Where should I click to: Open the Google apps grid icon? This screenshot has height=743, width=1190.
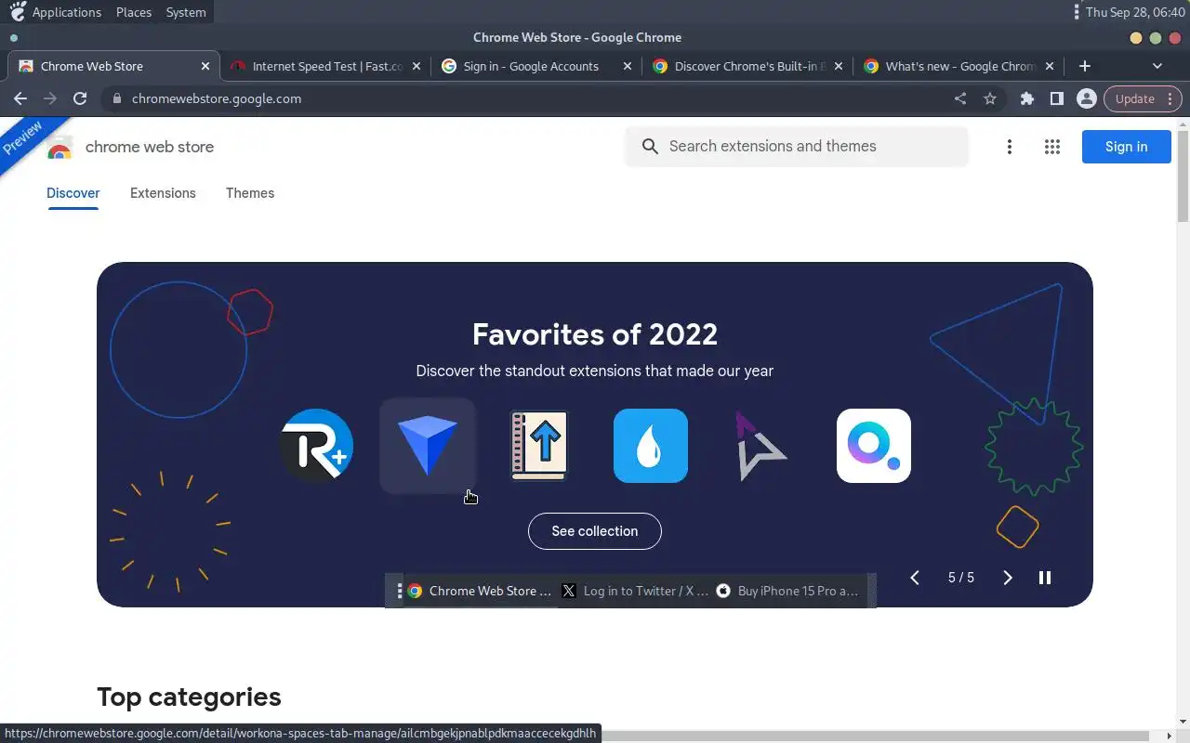coord(1052,147)
